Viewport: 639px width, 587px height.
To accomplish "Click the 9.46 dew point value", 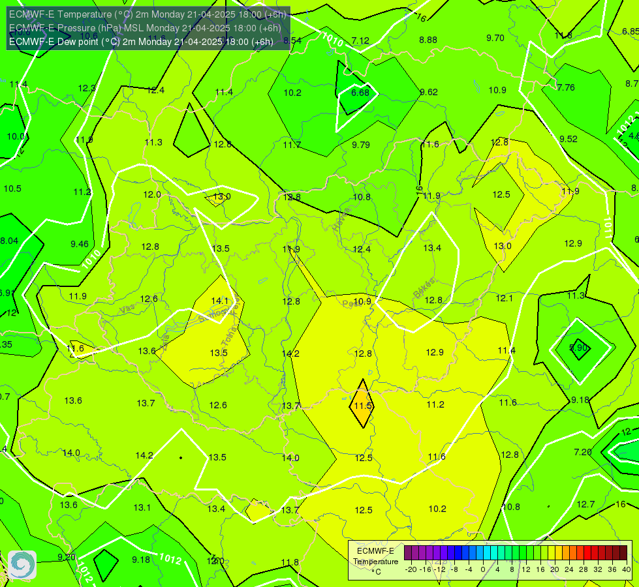I will [80, 244].
